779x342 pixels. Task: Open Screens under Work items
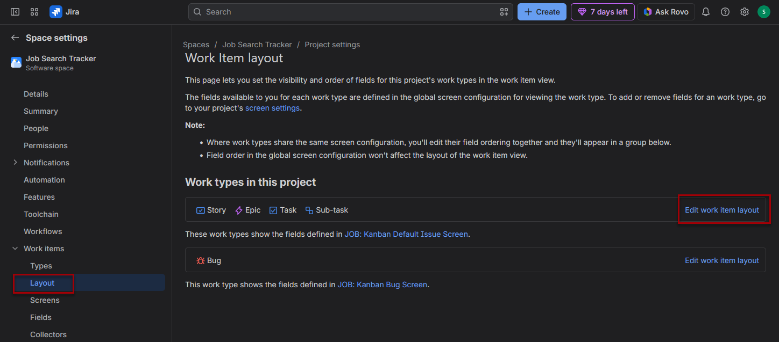pos(45,300)
